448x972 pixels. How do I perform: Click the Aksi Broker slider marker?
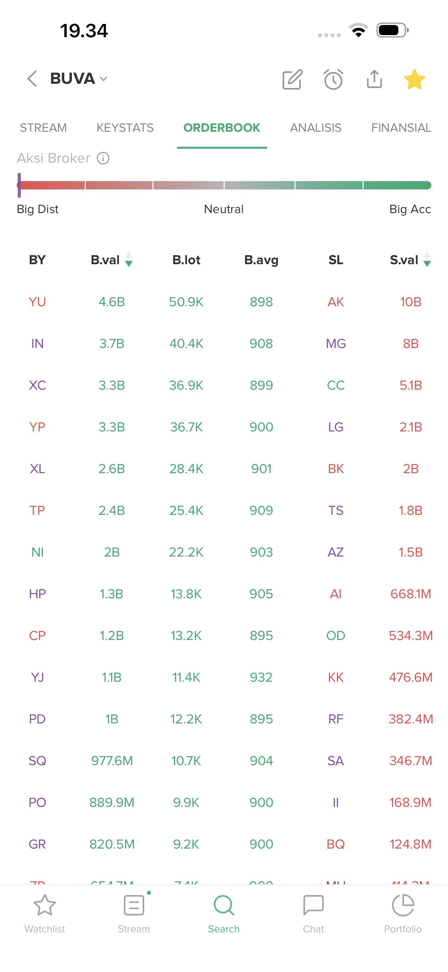(19, 185)
